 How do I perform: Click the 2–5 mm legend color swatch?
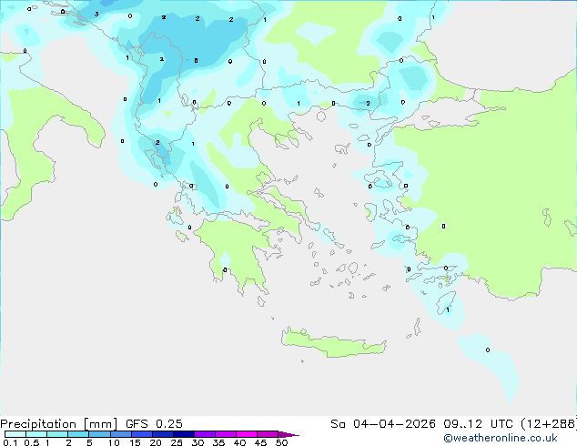78,434
